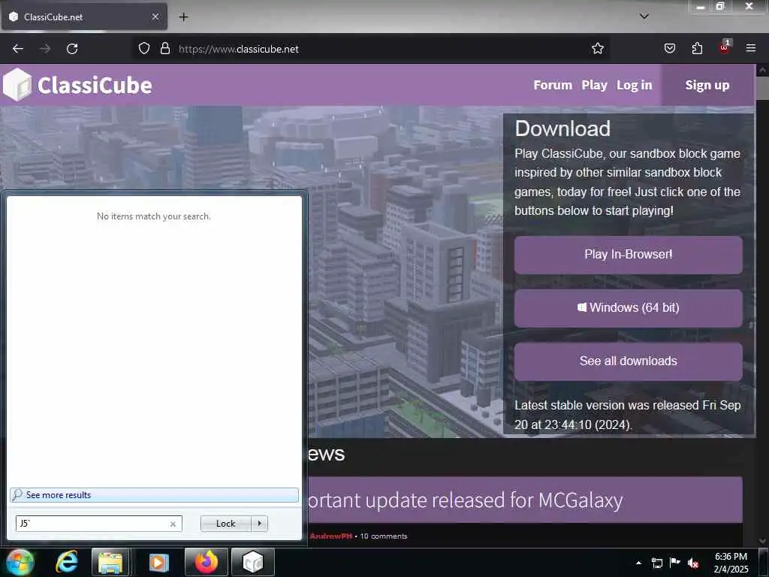Open the Forum navigation link
769x577 pixels.
(x=553, y=86)
